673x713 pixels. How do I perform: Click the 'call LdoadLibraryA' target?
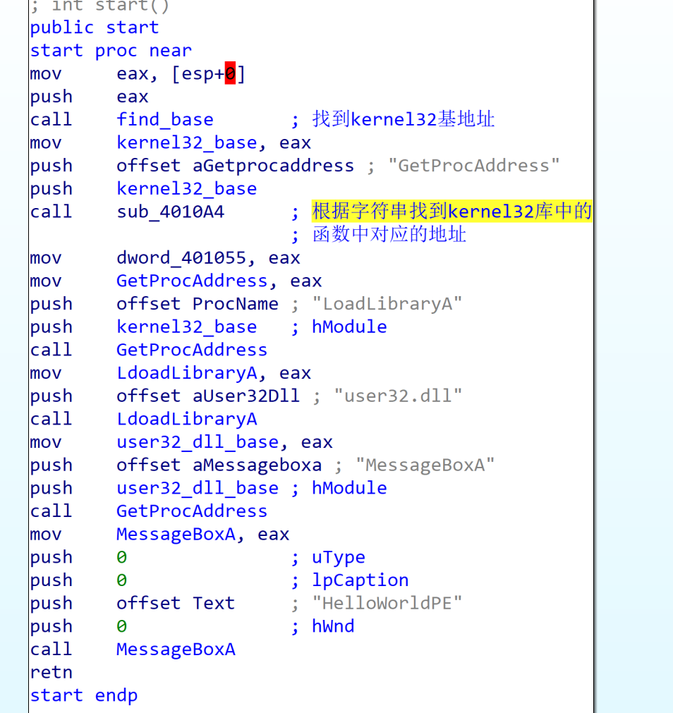pos(187,419)
